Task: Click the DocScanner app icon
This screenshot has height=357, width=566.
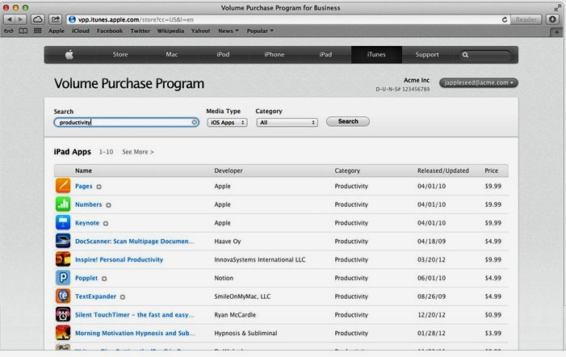Action: point(63,241)
